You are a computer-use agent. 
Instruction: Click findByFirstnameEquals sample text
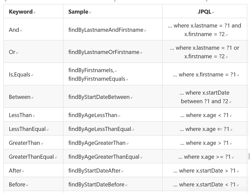tap(97, 79)
